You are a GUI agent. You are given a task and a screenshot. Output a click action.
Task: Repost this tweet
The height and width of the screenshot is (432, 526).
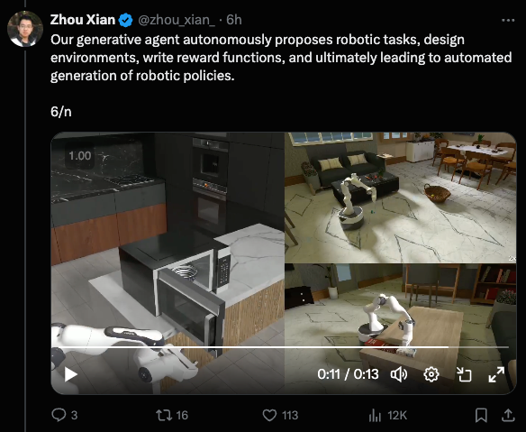tap(164, 415)
